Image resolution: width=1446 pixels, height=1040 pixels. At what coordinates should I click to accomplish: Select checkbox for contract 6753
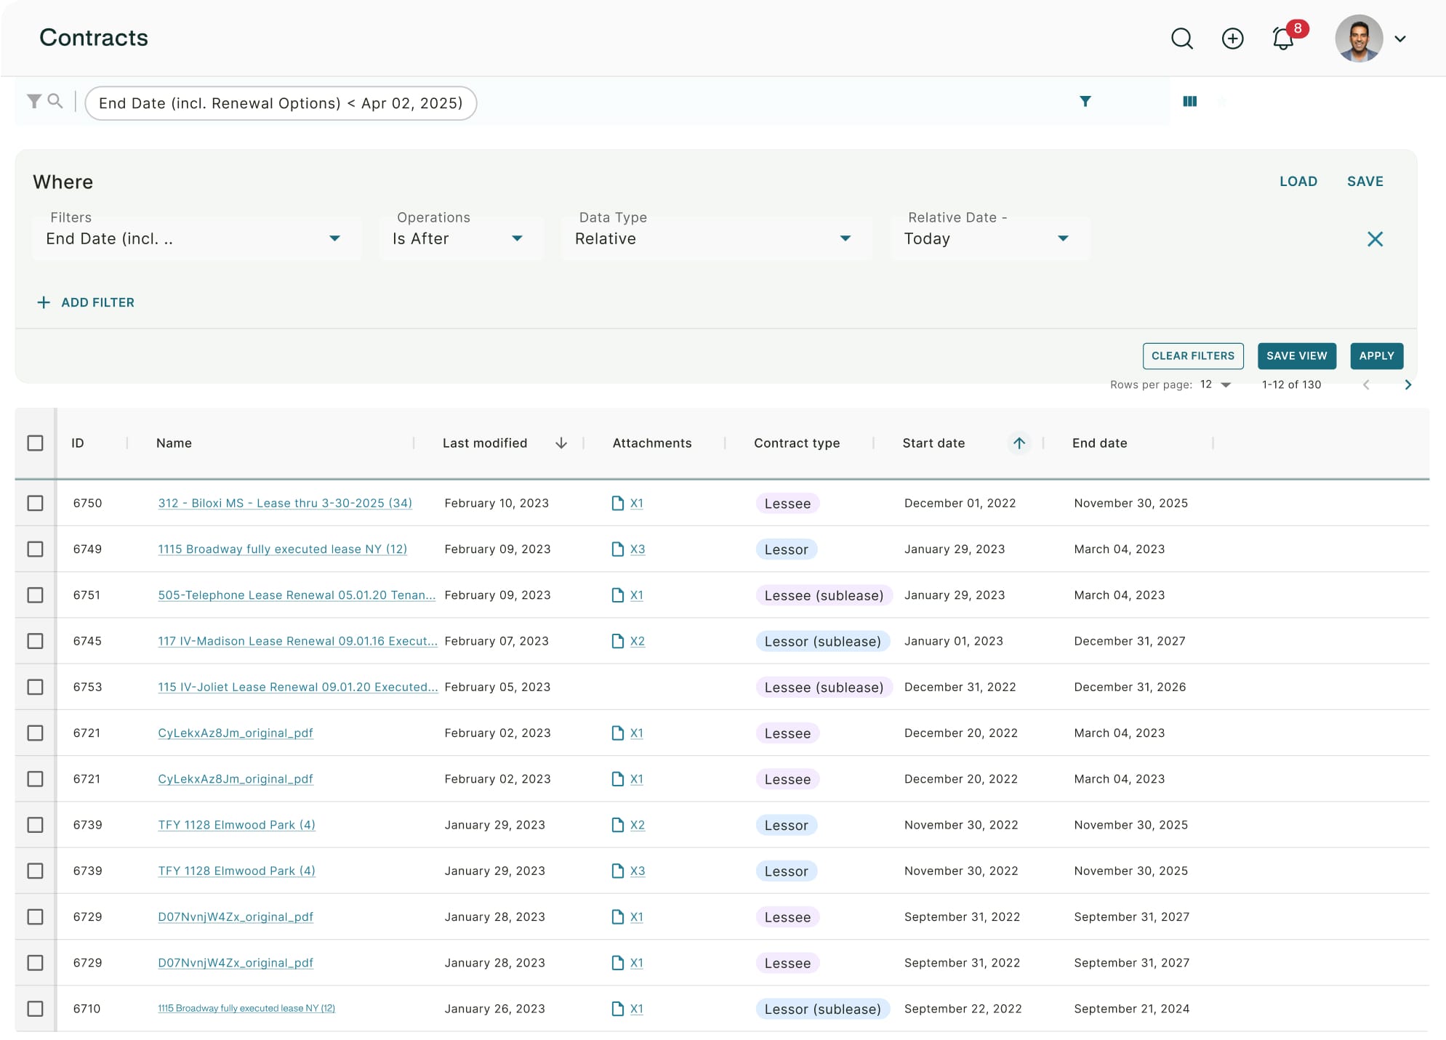pos(35,687)
